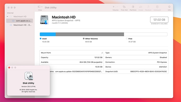
Task: Click the Disk Utility window title
Action: (x=51, y=8)
